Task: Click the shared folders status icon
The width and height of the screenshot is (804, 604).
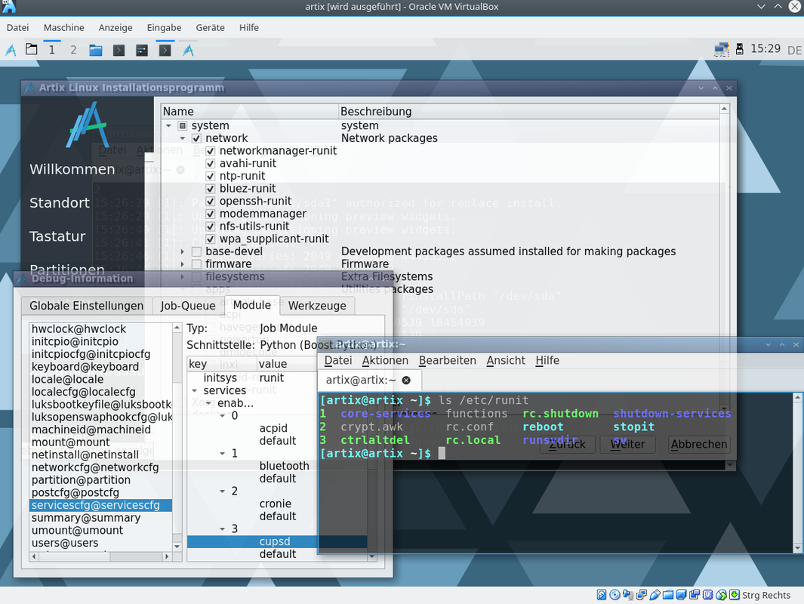Action: [668, 595]
